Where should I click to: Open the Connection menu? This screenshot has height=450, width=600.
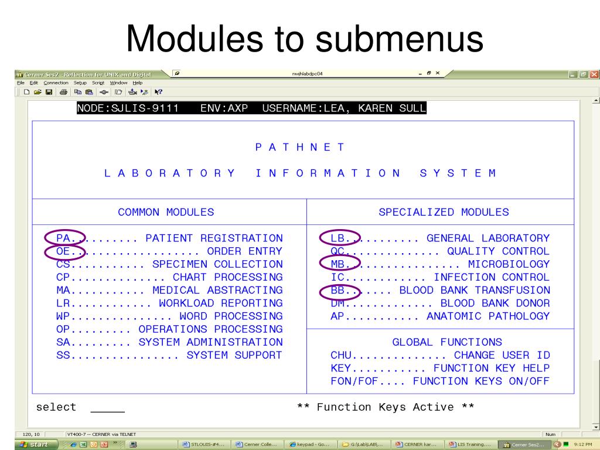56,84
